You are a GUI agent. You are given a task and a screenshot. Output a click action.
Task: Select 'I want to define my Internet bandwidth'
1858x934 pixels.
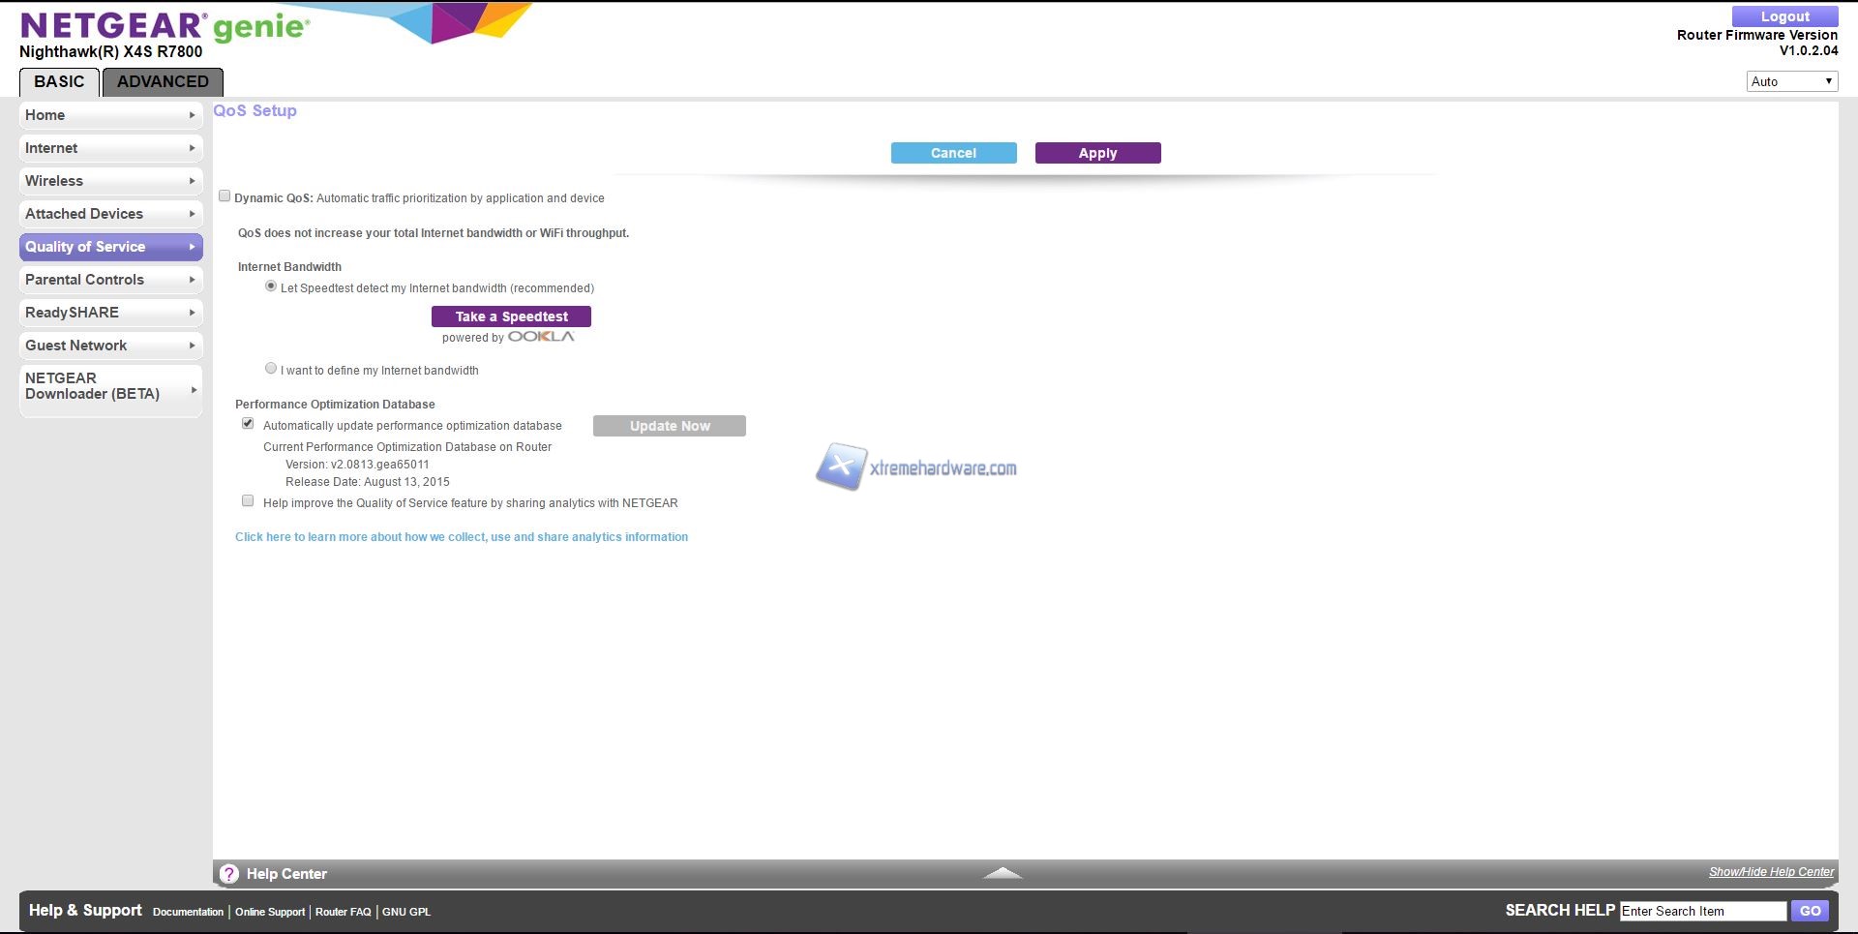click(x=271, y=369)
